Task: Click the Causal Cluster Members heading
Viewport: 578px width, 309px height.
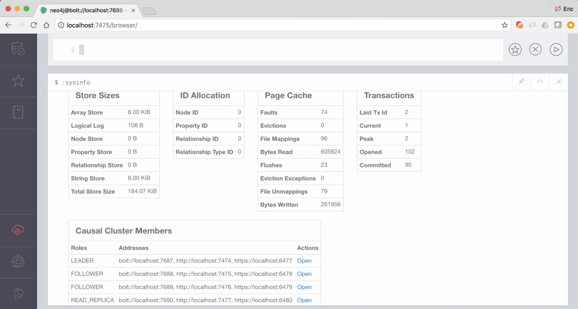Action: [x=124, y=231]
